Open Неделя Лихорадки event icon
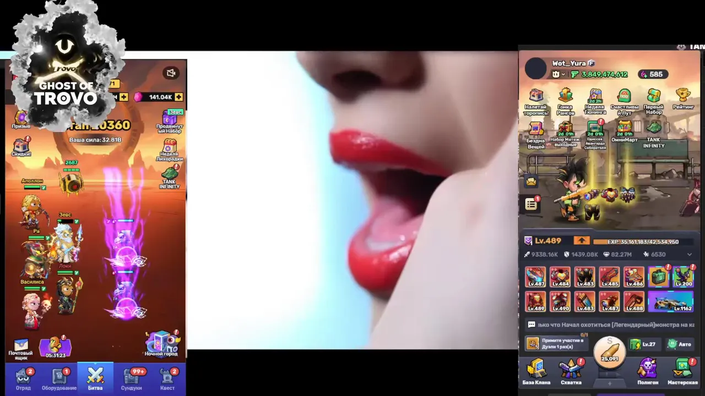705x396 pixels. (170, 150)
